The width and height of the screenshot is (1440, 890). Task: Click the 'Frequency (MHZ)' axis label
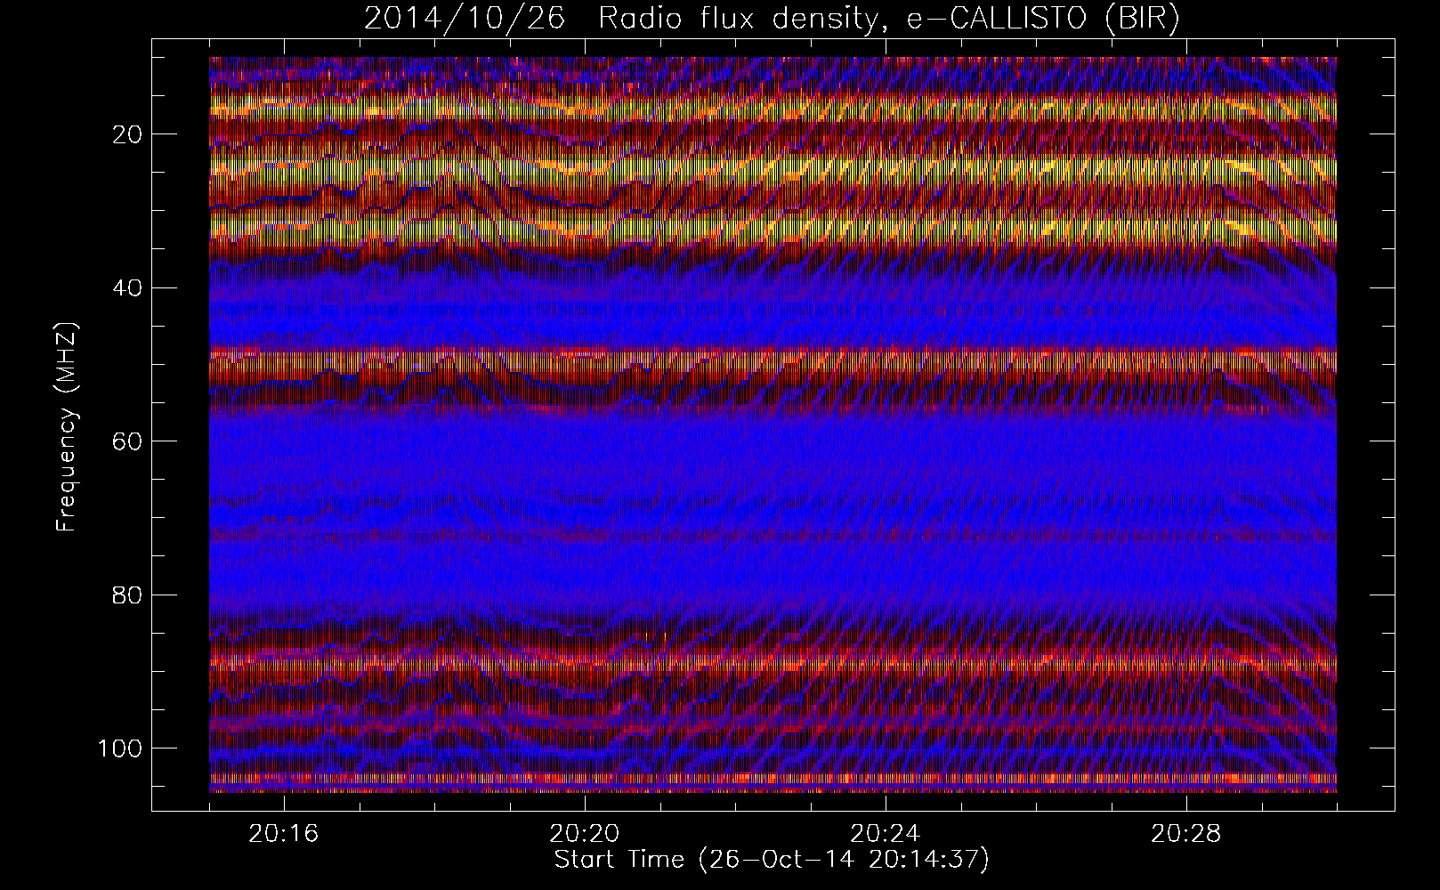click(68, 426)
